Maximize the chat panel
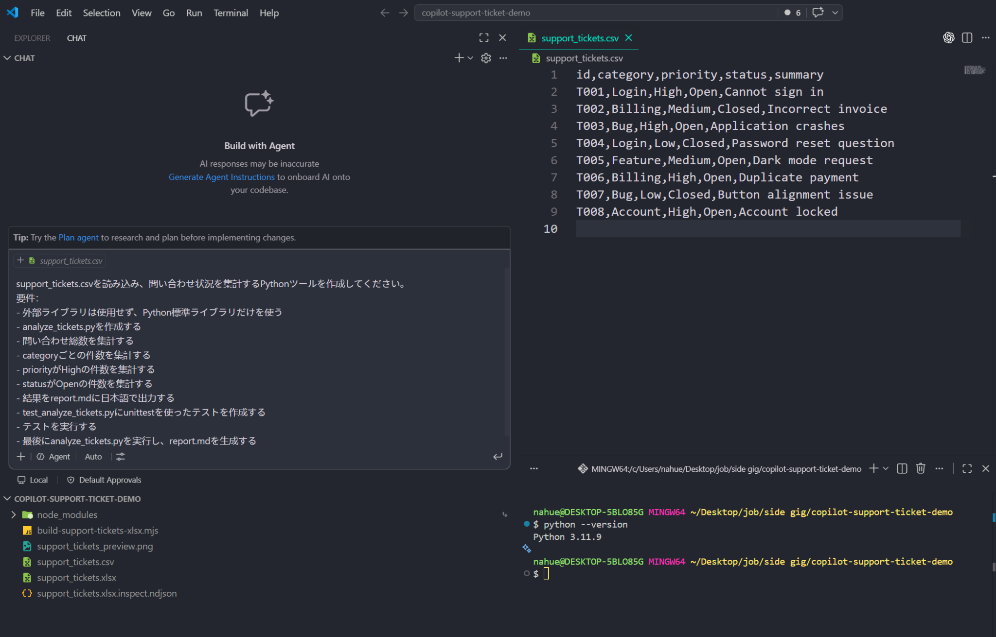The image size is (996, 637). point(484,37)
